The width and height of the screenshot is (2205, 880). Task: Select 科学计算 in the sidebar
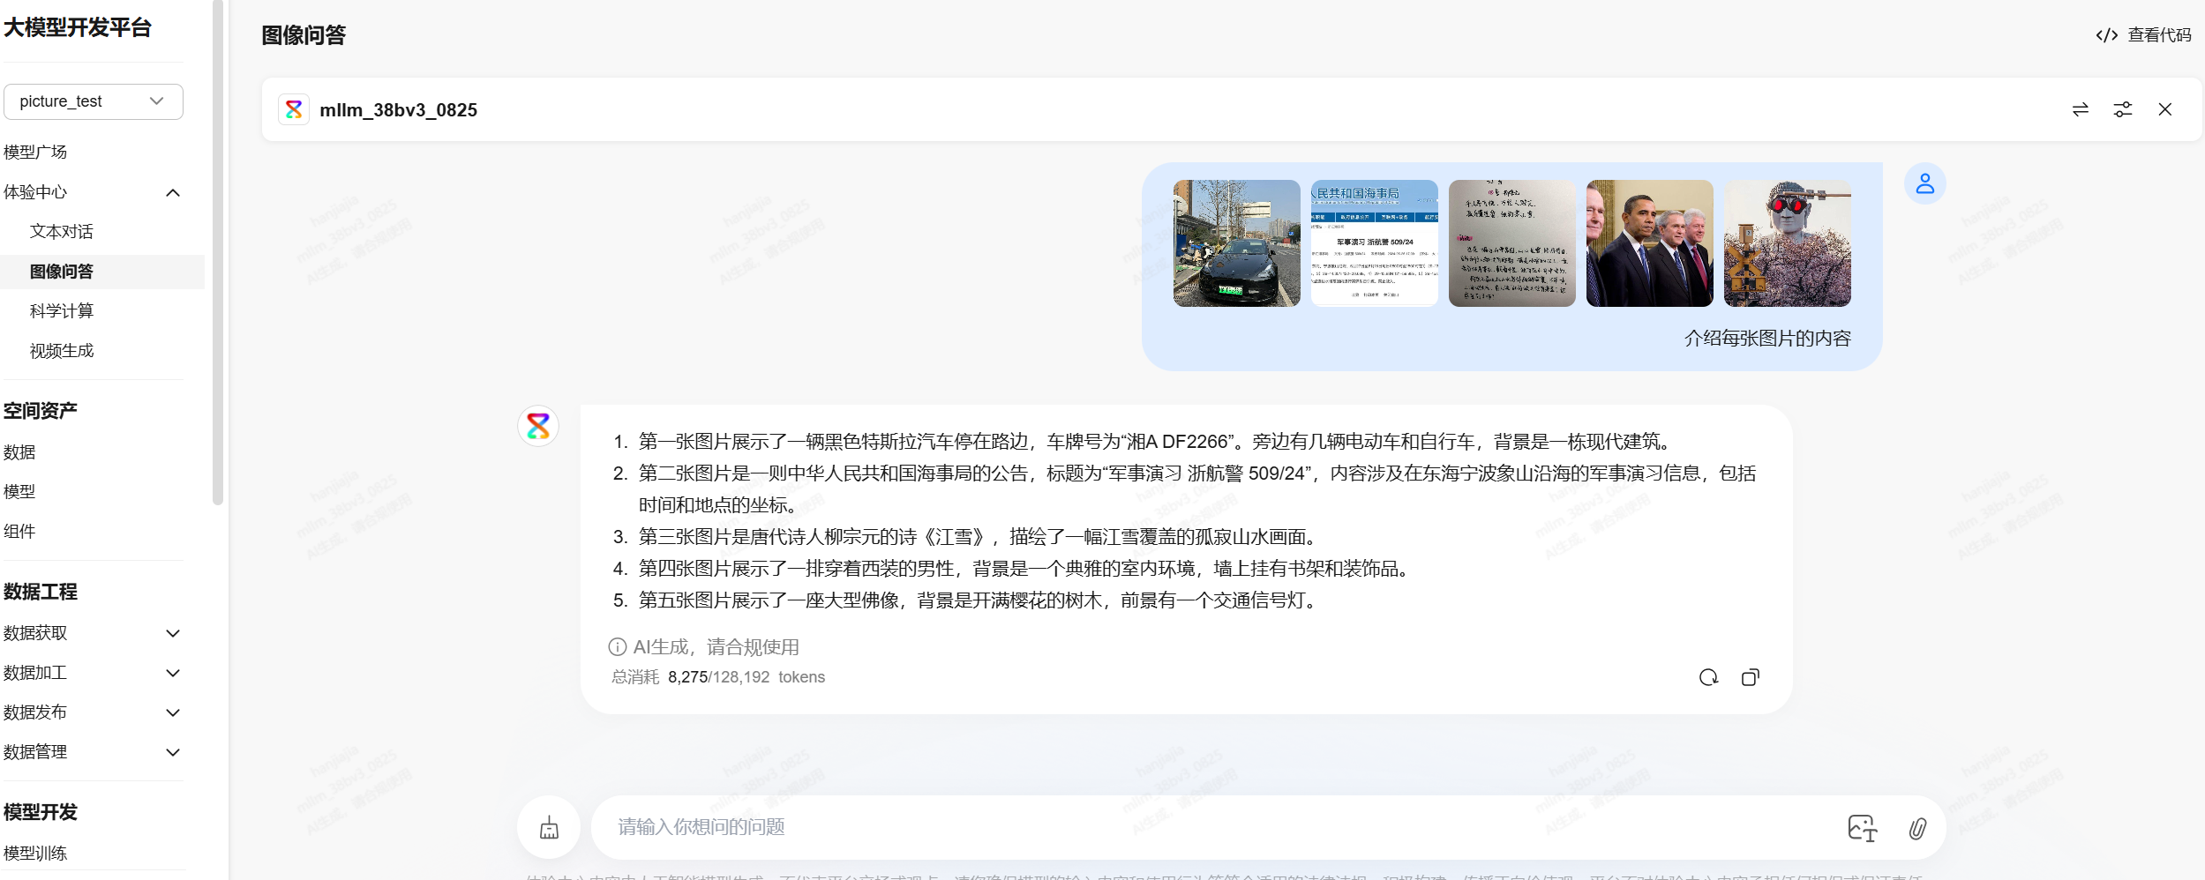62,310
